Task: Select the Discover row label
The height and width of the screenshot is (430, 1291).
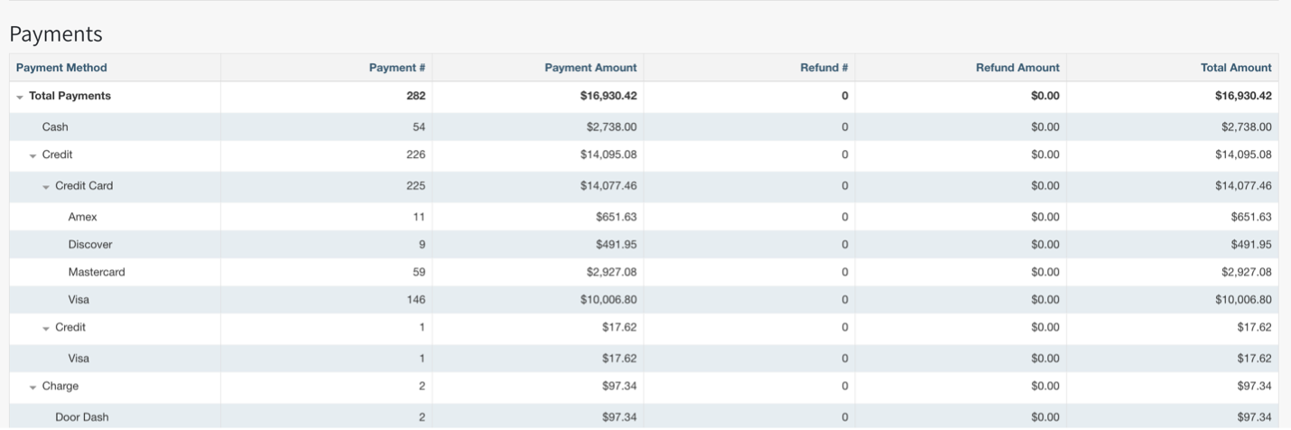Action: click(90, 245)
